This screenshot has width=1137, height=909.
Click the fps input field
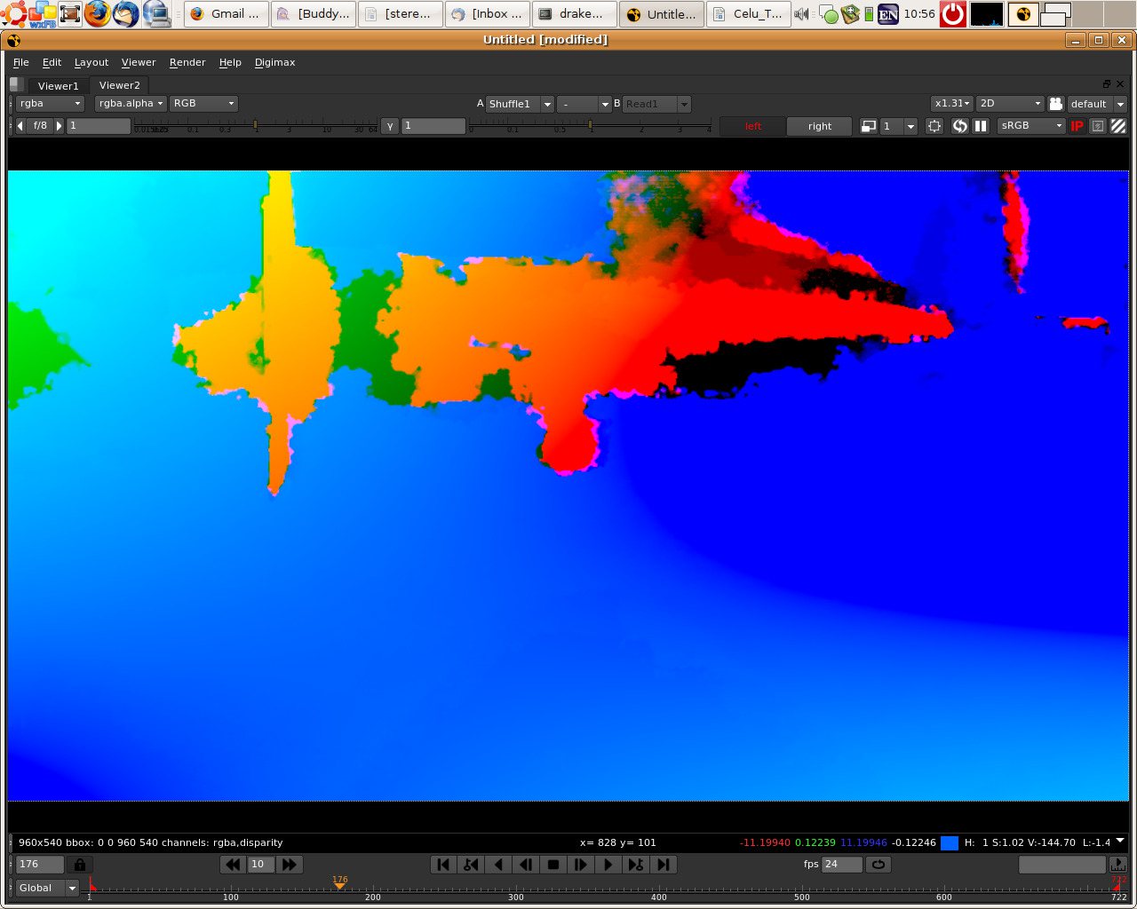tap(841, 864)
